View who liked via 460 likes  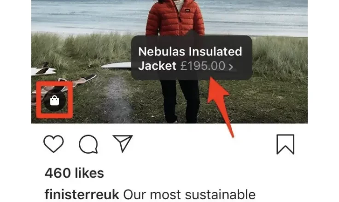tap(74, 173)
